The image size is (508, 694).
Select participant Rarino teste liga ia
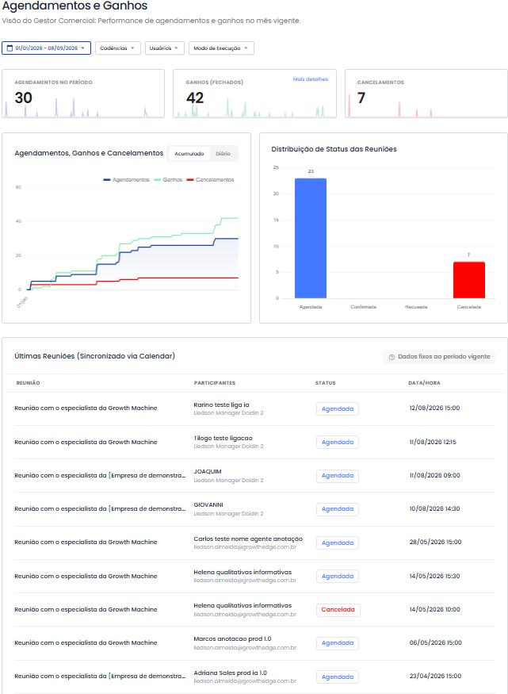(221, 405)
